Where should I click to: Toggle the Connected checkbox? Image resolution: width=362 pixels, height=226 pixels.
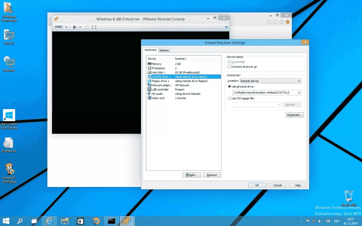pos(229,62)
